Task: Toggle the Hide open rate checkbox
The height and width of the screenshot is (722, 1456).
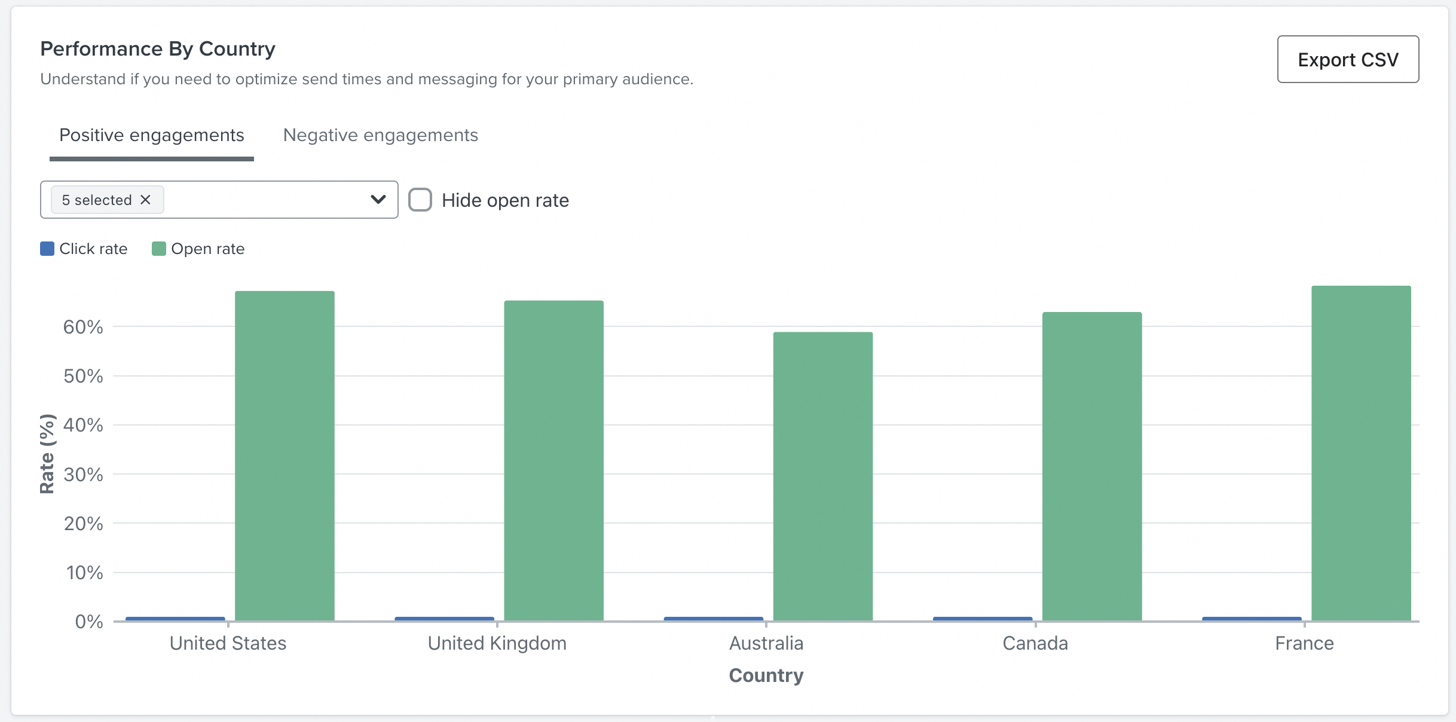Action: pos(420,200)
